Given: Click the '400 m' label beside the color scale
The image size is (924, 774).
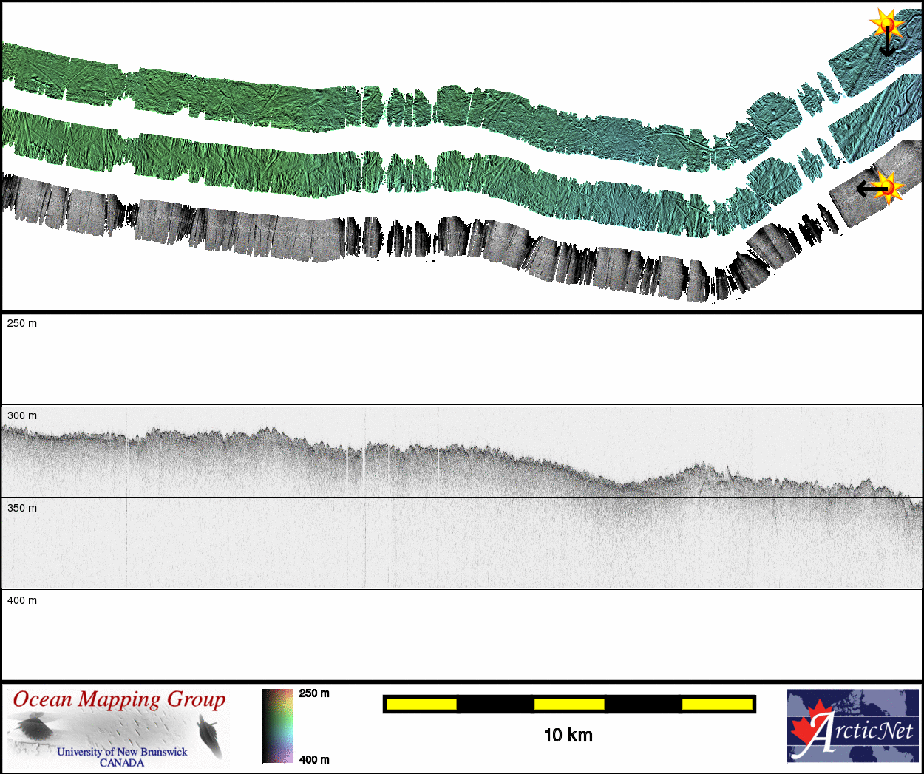Looking at the screenshot, I should tap(314, 759).
